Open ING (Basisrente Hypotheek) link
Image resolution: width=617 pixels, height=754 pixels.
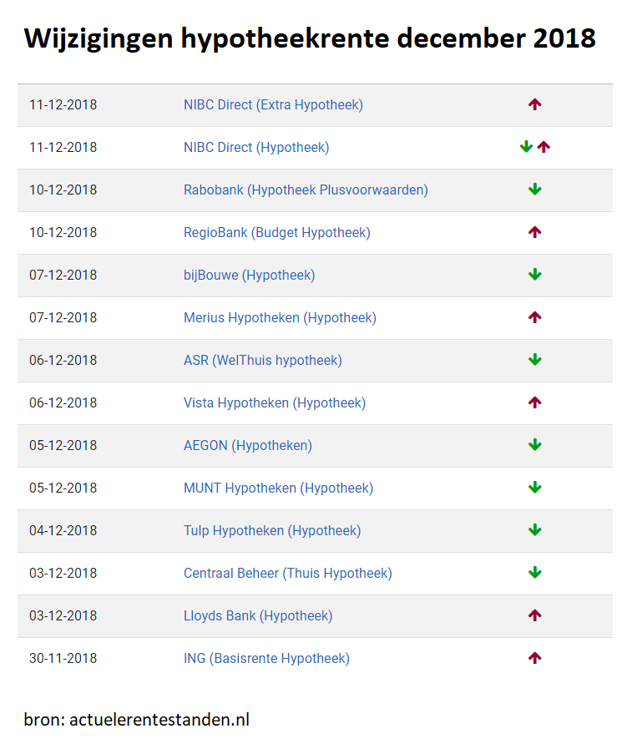click(266, 658)
